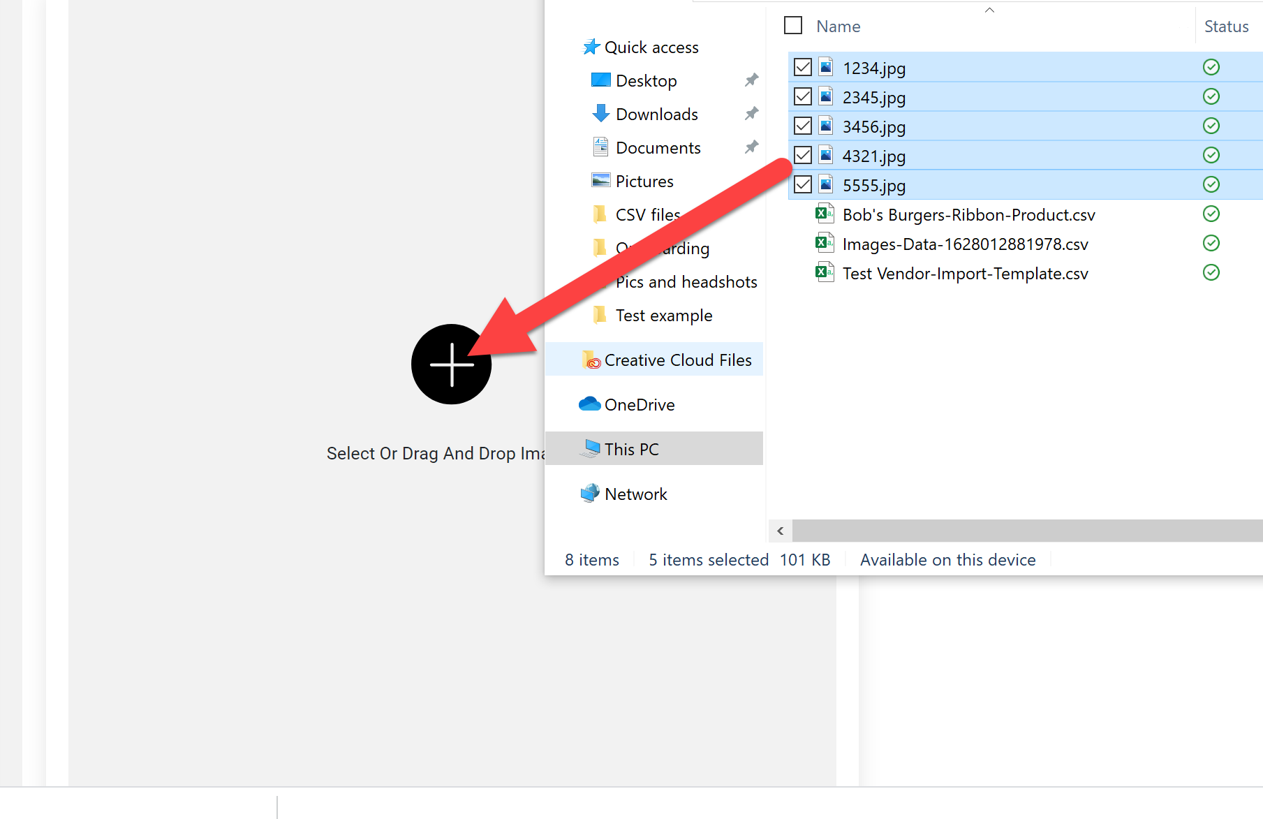Click the Downloads folder icon
The width and height of the screenshot is (1263, 819).
[600, 114]
